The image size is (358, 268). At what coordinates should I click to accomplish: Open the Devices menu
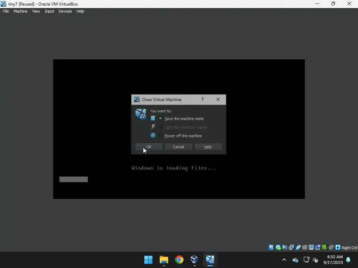[65, 11]
